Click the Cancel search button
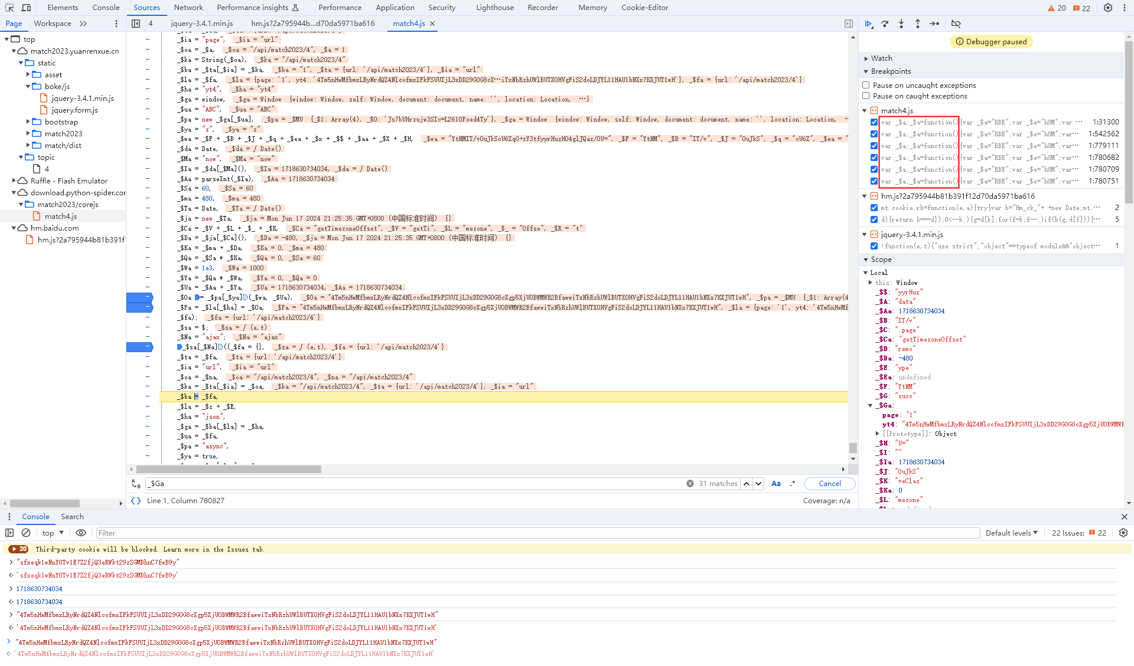1134x666 pixels. 830,484
